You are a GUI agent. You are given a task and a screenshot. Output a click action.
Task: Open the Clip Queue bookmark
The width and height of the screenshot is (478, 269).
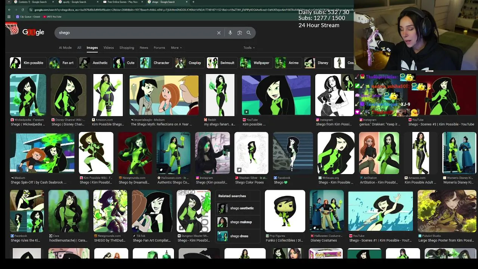click(x=28, y=17)
